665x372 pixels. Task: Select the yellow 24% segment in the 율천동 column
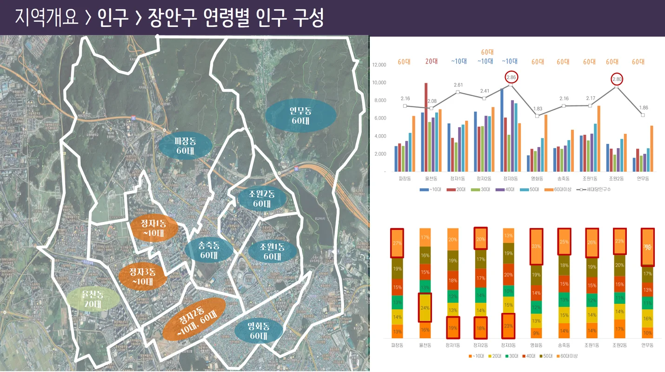[425, 307]
